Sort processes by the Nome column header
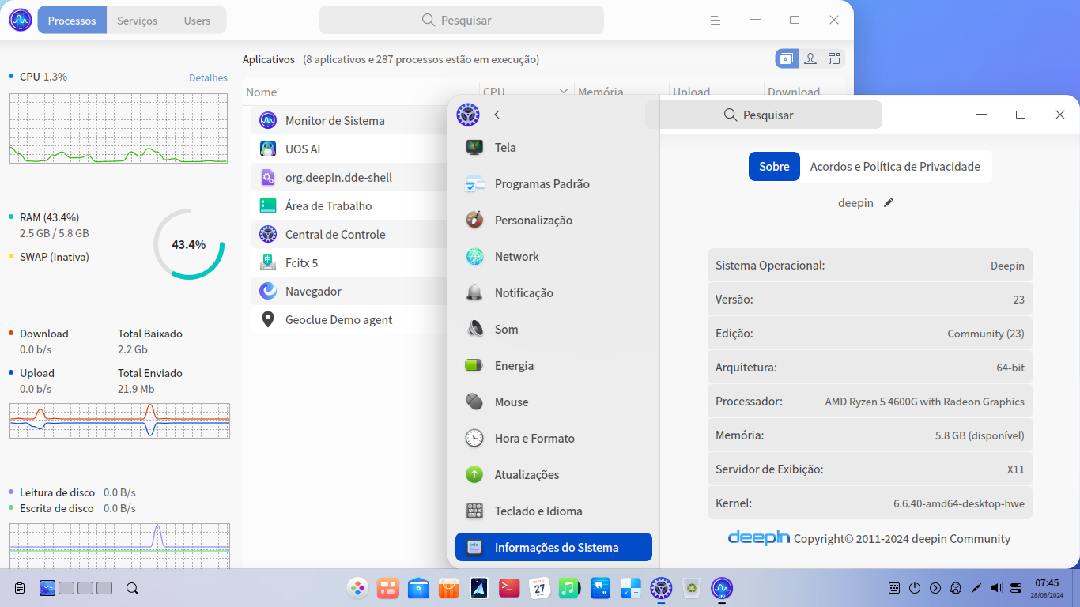1080x607 pixels. point(361,92)
